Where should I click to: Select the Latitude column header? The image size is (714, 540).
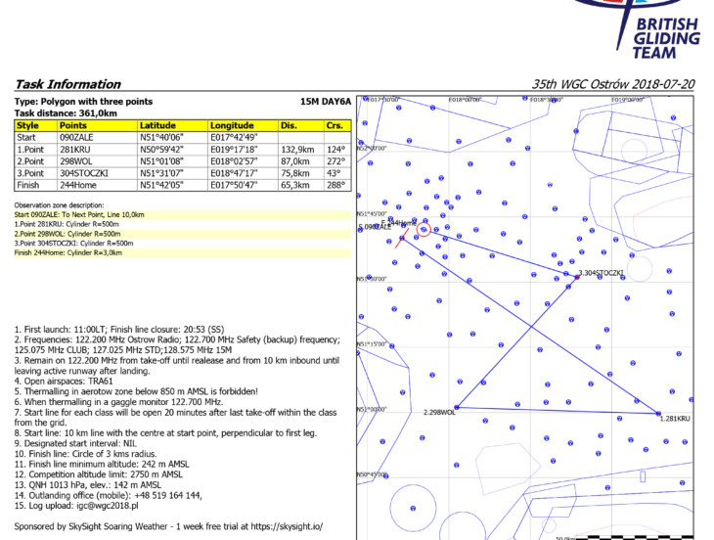pos(158,125)
